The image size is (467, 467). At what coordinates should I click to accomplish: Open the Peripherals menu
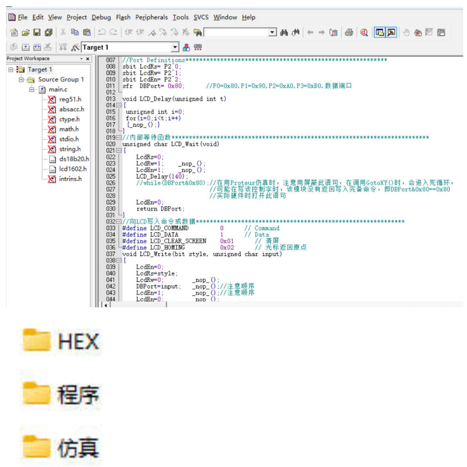tap(151, 17)
